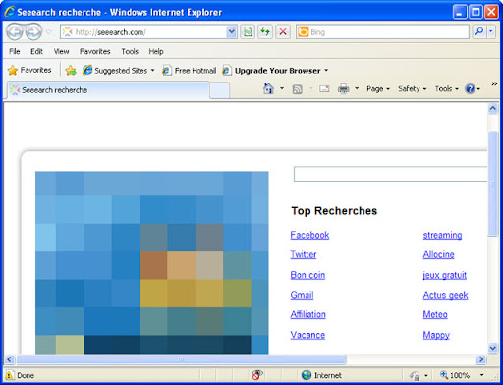Expand the command bar overflow chevron
The width and height of the screenshot is (503, 385).
pos(494,84)
